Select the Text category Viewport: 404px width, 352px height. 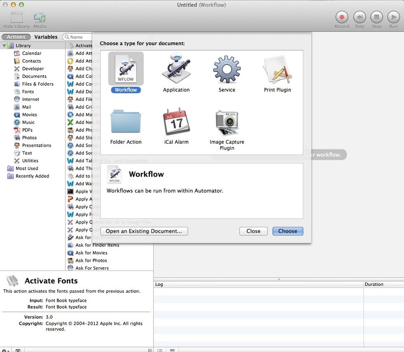pos(27,153)
